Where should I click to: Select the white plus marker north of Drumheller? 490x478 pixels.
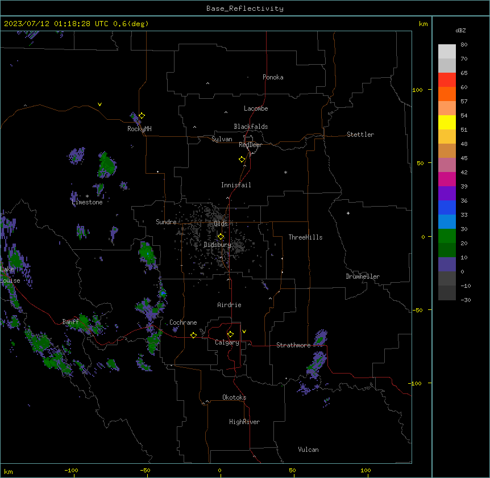[x=348, y=213]
